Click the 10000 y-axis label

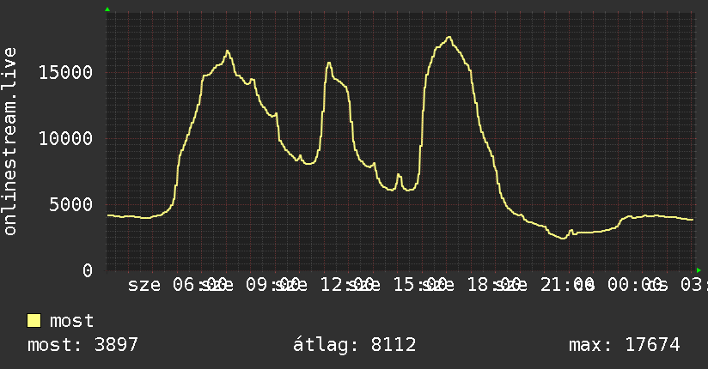click(x=65, y=138)
